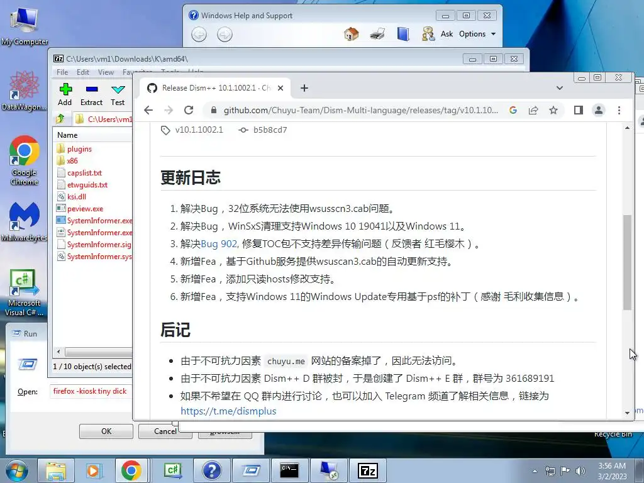Screen dimensions: 644x483
Task: Click the Windows Start button
Action: point(16,470)
